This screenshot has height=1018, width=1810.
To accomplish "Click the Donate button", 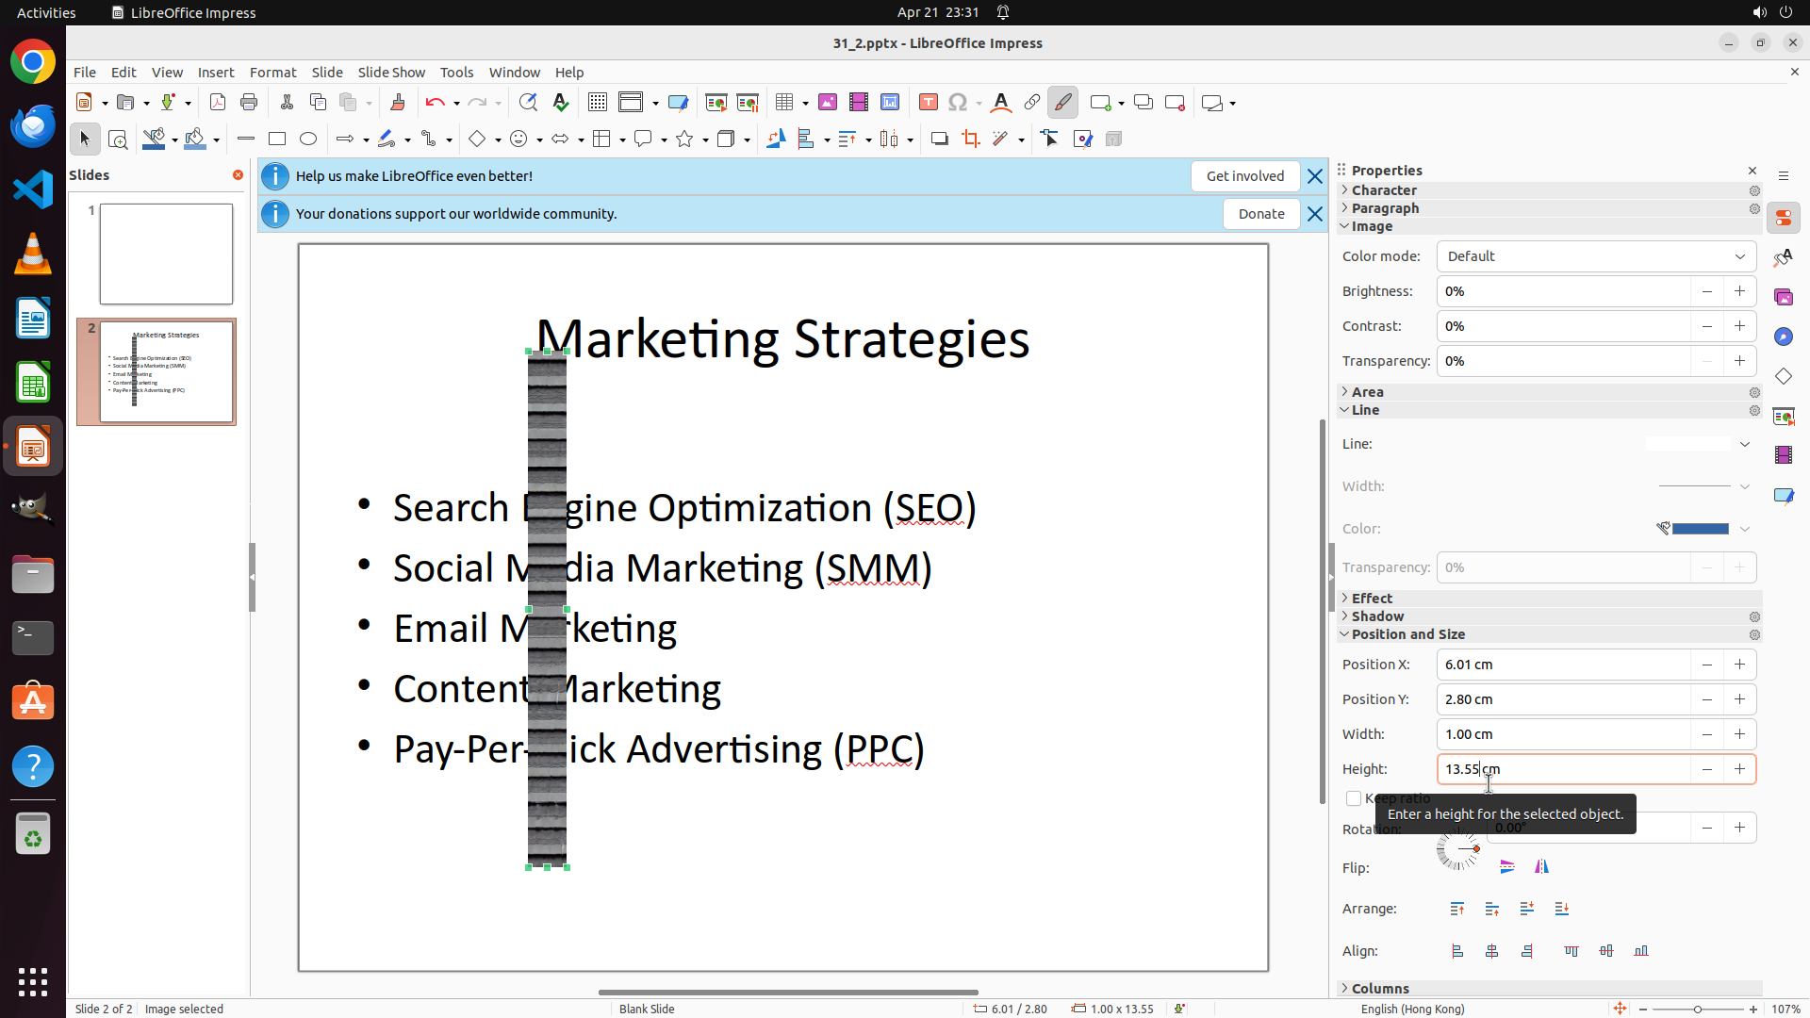I will pyautogui.click(x=1260, y=214).
